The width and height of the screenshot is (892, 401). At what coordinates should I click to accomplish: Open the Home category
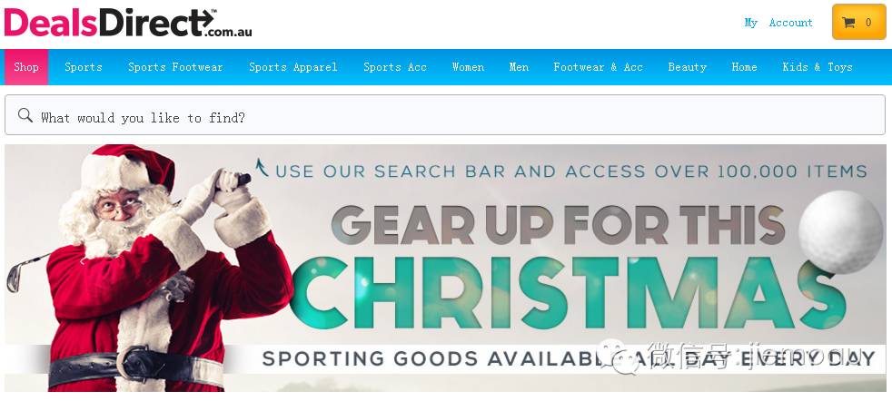pos(744,67)
